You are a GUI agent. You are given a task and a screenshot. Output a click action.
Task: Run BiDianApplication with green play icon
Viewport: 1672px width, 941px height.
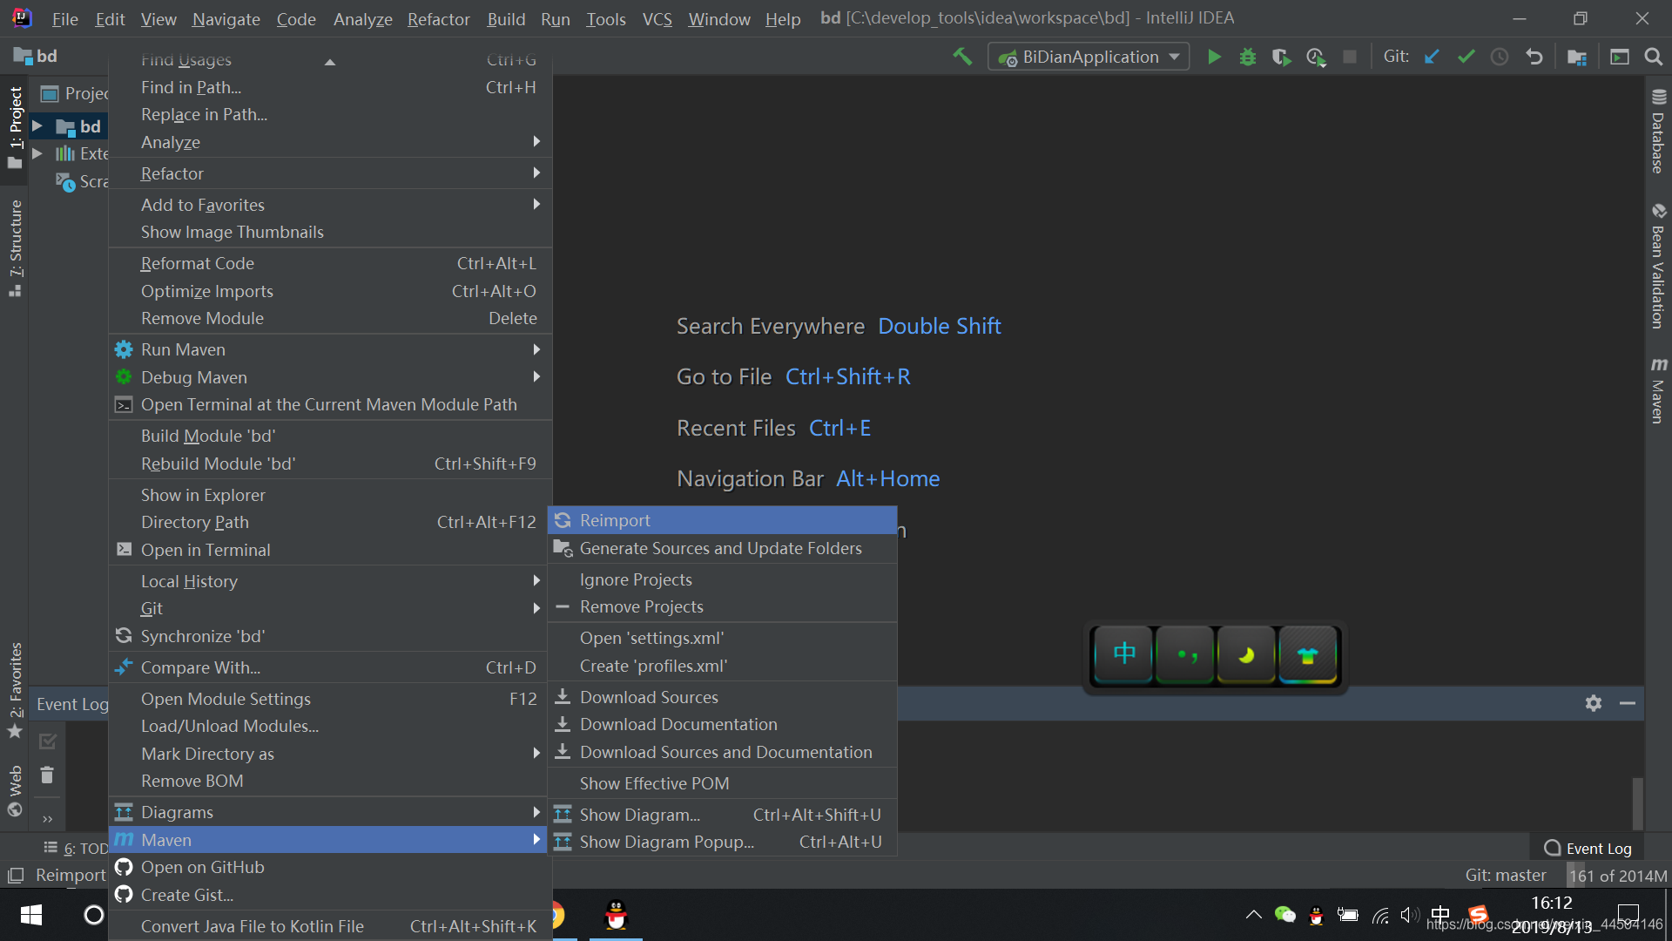1214,57
